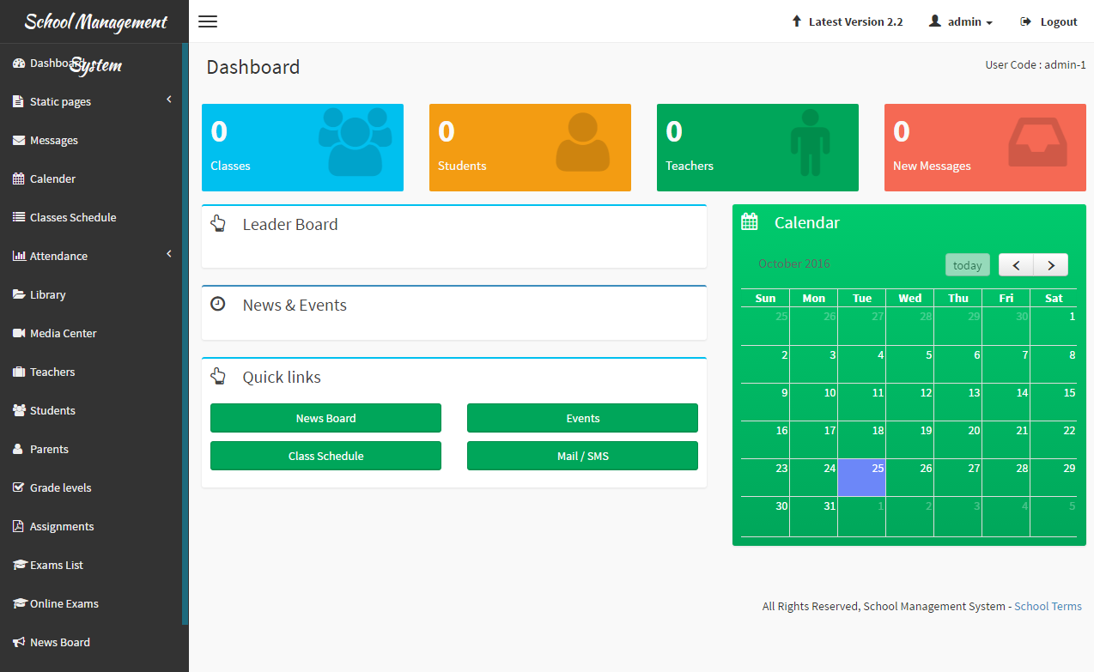Click the Library folder icon

19,294
